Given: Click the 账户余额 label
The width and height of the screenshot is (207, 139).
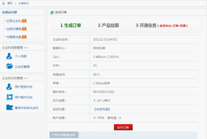Looking at the screenshot, I should tap(60, 118).
